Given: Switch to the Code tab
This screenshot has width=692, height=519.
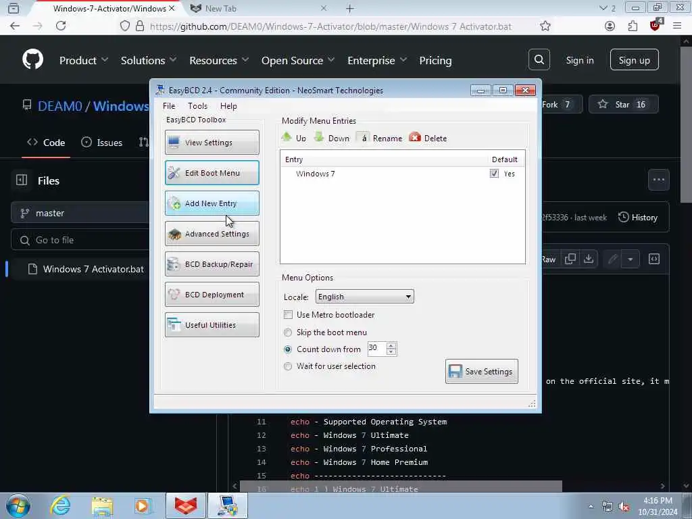Looking at the screenshot, I should (46, 143).
